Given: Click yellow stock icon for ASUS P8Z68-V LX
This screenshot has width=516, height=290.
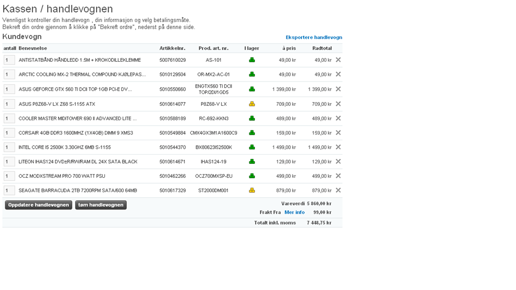Looking at the screenshot, I should (x=252, y=104).
